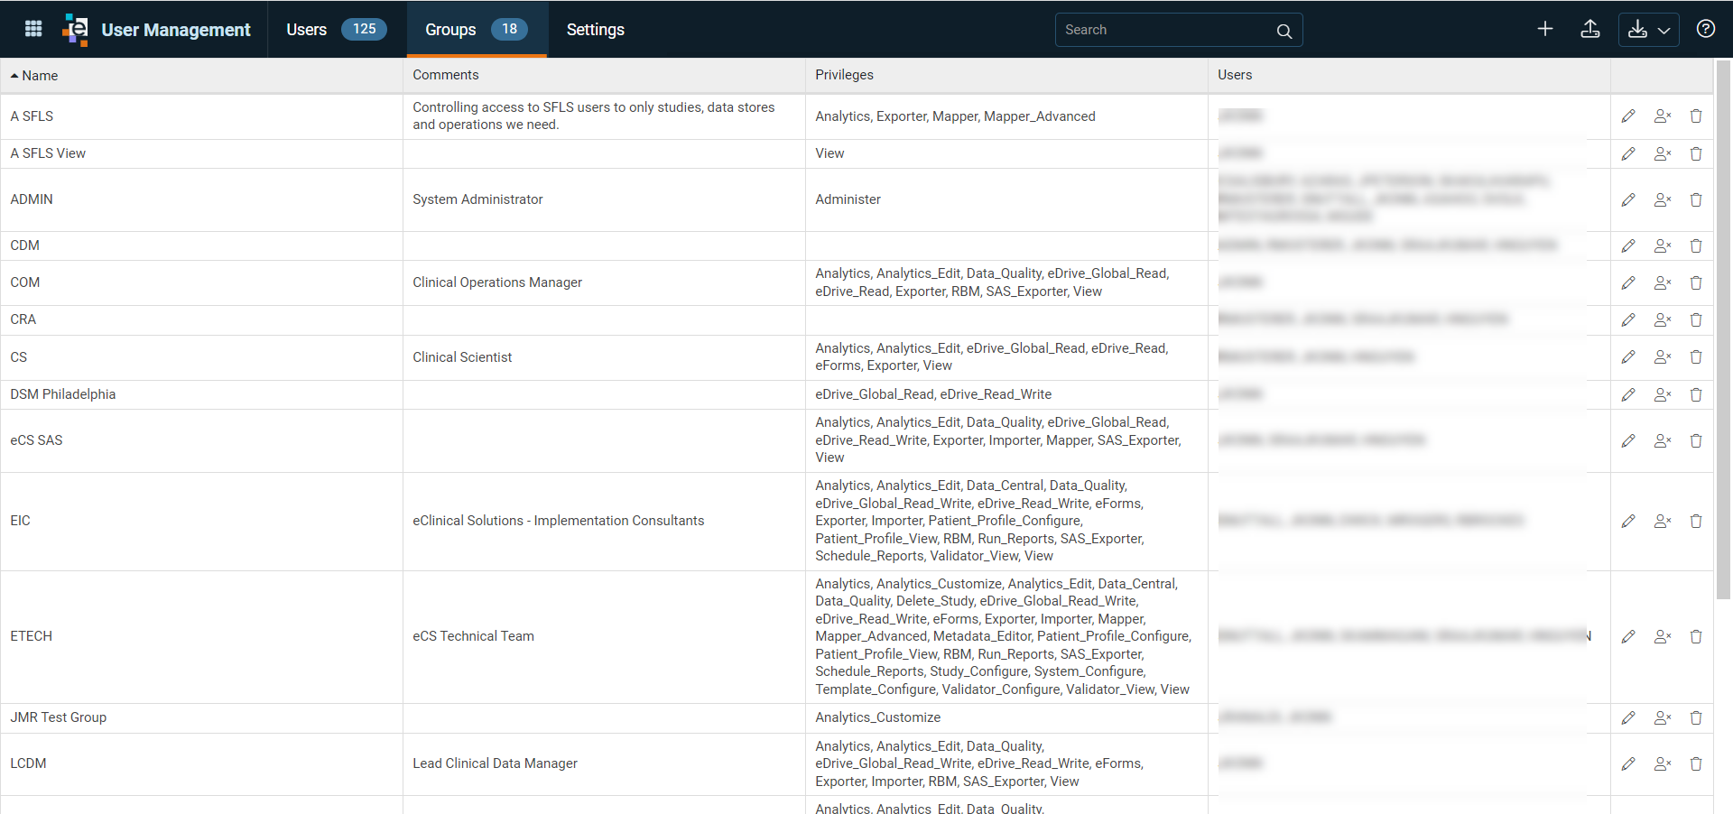Remove users from the EIC group
1733x814 pixels.
(x=1663, y=522)
